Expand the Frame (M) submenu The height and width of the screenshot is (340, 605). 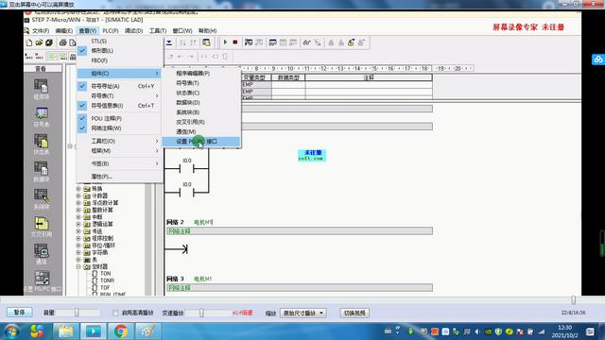120,151
